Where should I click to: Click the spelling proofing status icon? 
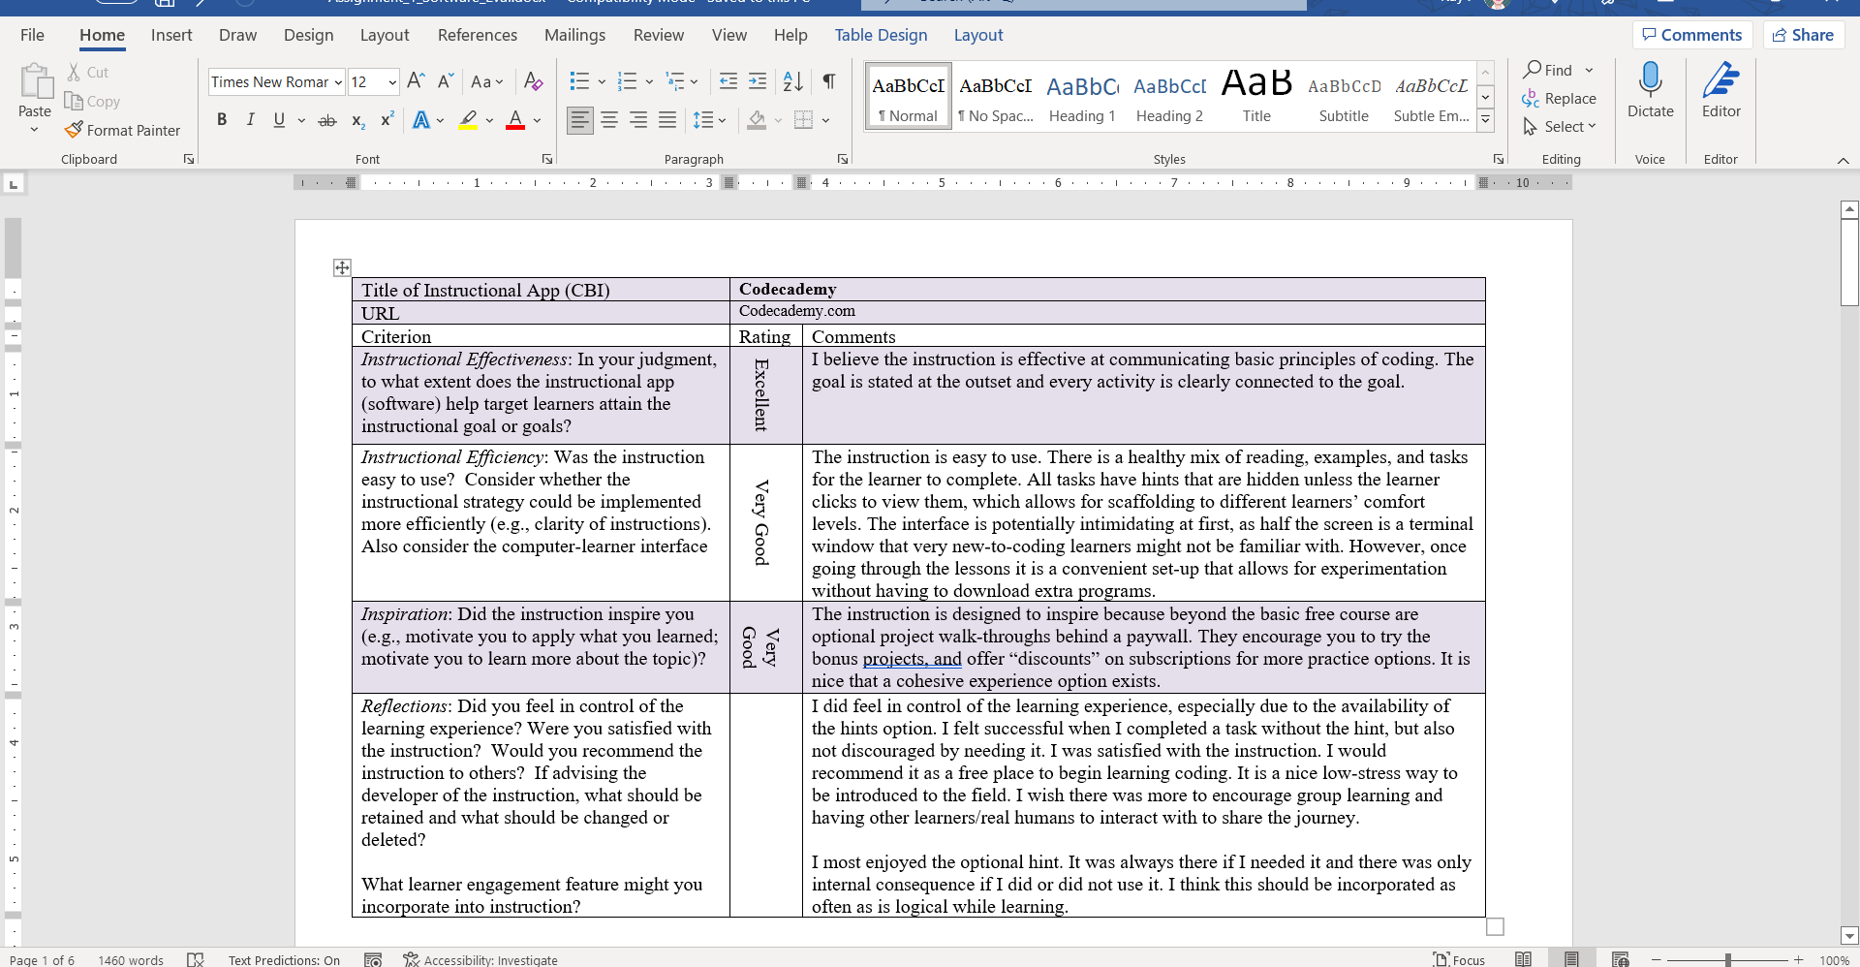(x=195, y=959)
